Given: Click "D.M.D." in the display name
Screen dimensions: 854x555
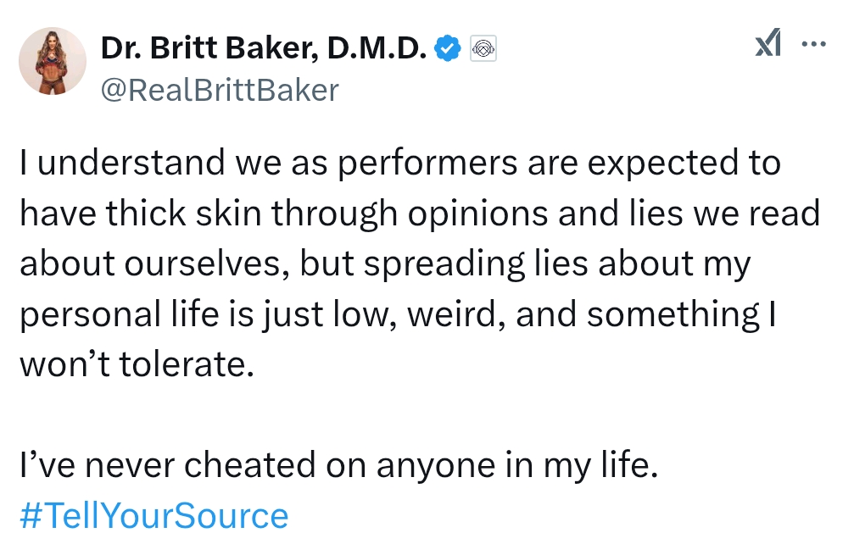Looking at the screenshot, I should pyautogui.click(x=377, y=48).
